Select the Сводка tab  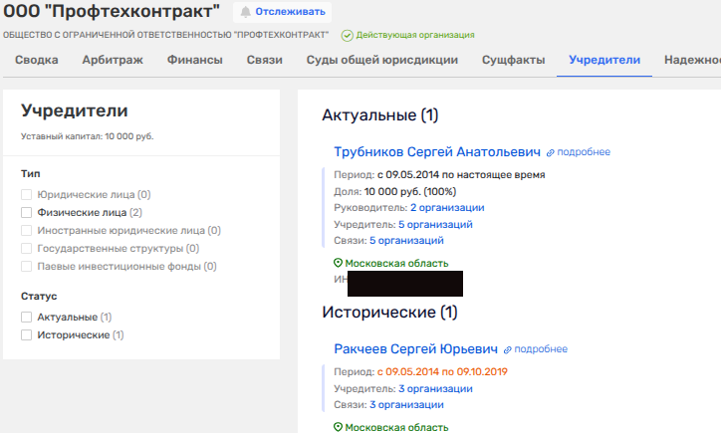[37, 60]
